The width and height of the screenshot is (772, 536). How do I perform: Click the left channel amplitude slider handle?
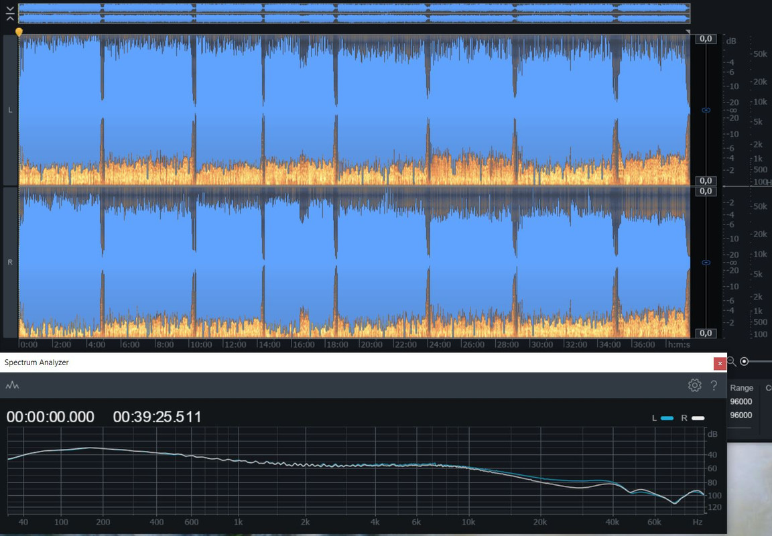click(706, 111)
